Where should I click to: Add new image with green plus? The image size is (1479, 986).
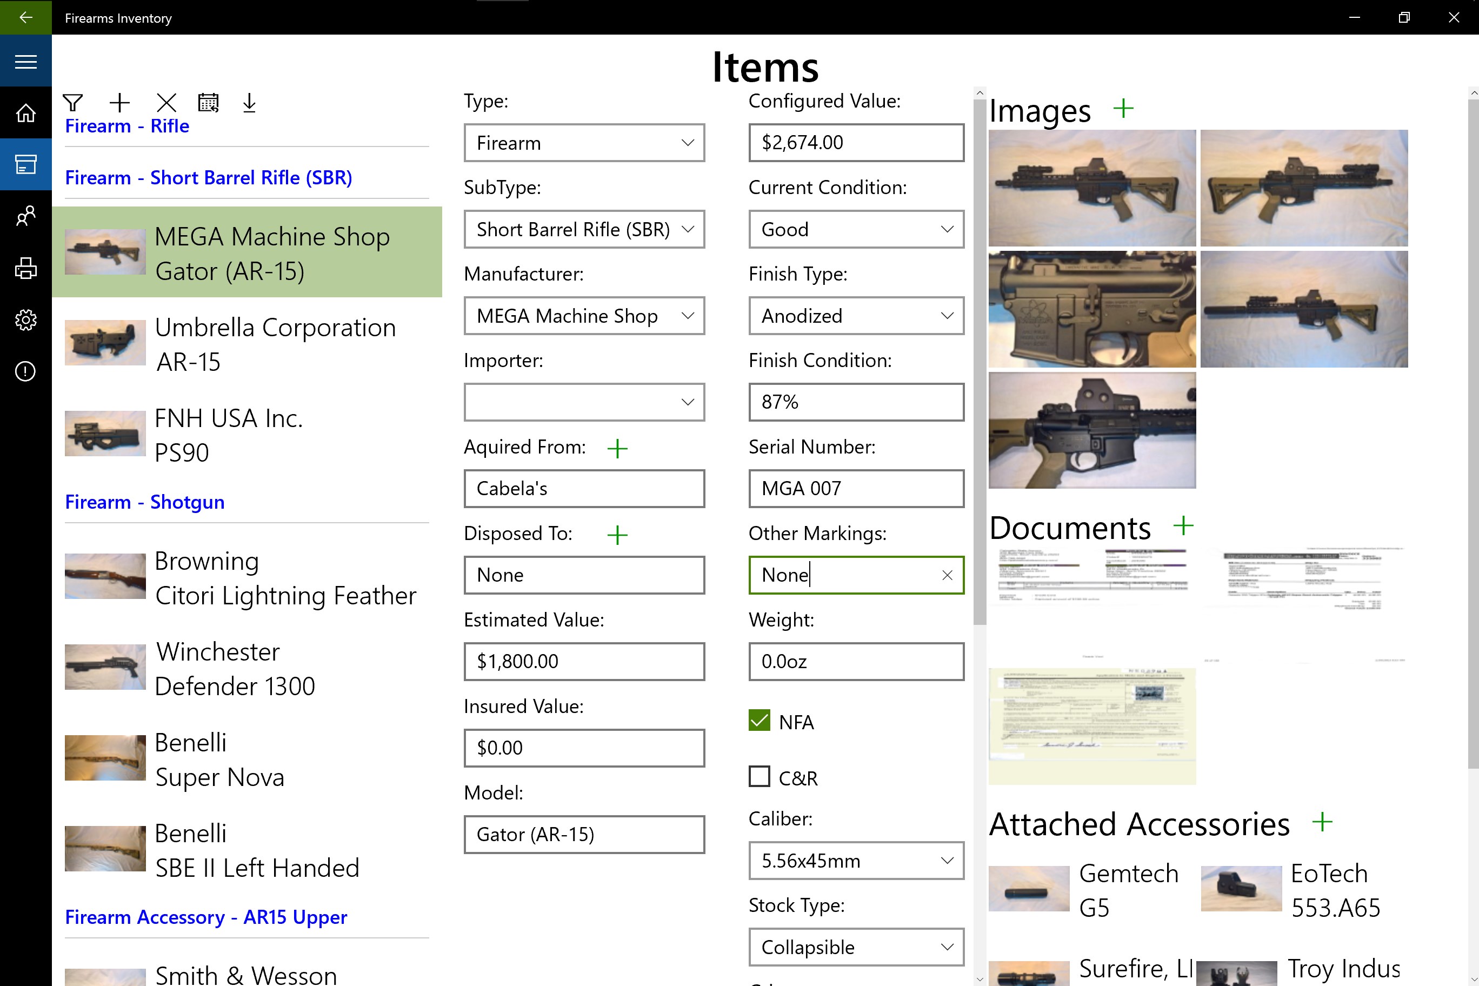click(x=1122, y=109)
